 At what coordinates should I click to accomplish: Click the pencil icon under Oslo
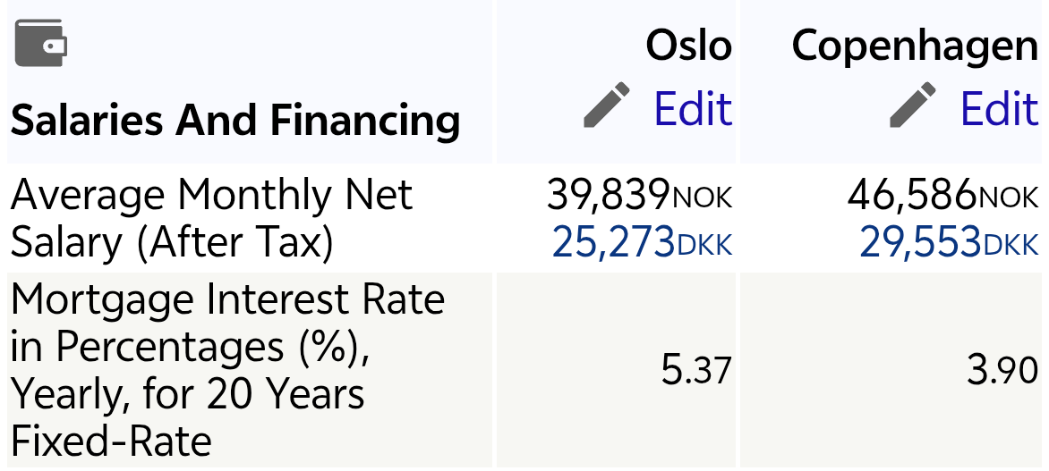point(606,105)
